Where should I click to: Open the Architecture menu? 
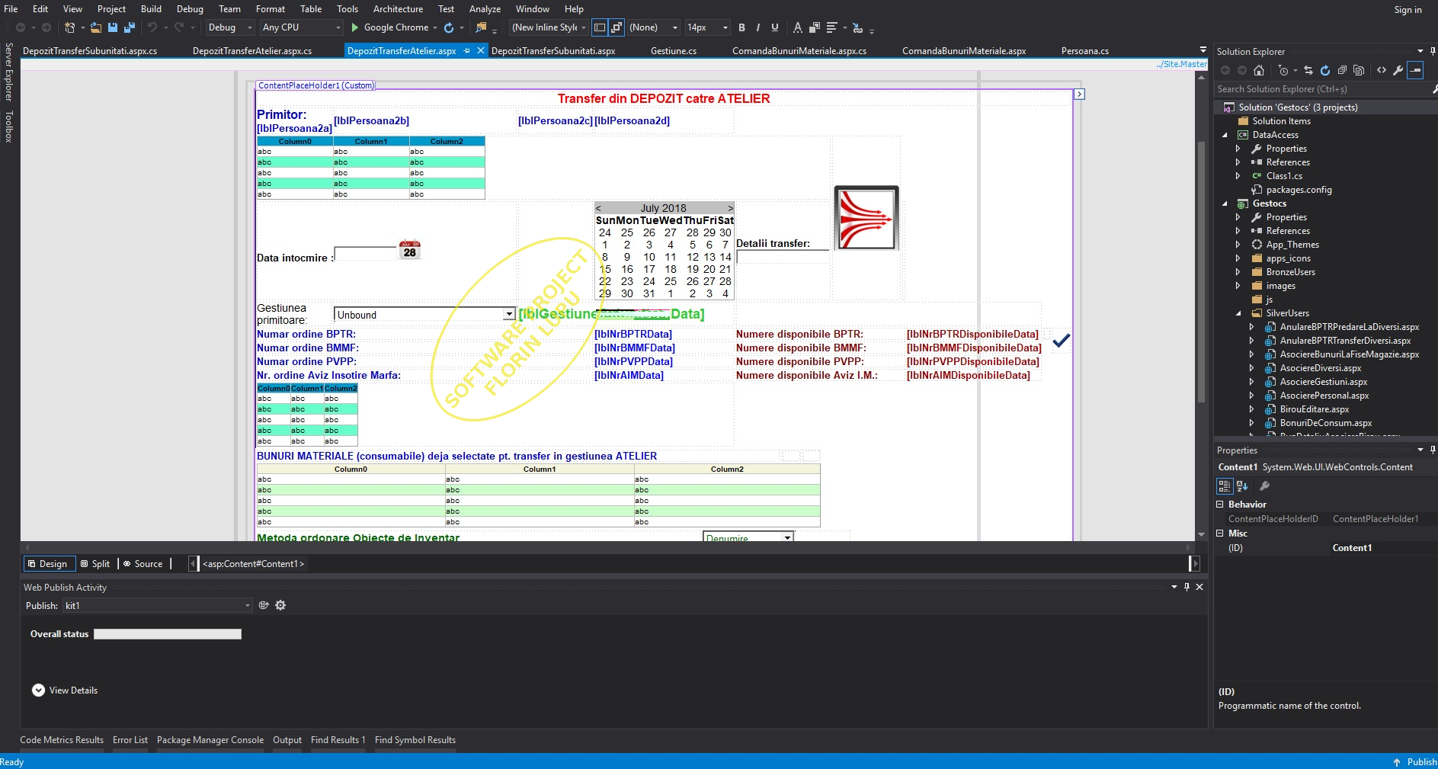pyautogui.click(x=398, y=9)
